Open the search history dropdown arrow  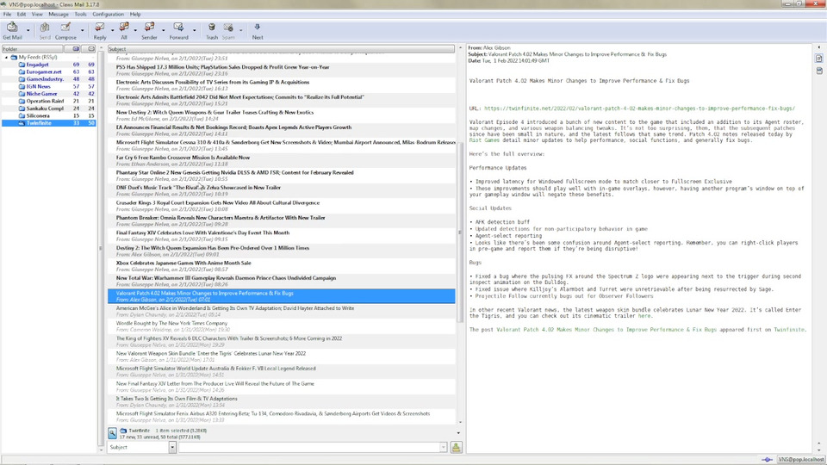pyautogui.click(x=443, y=447)
